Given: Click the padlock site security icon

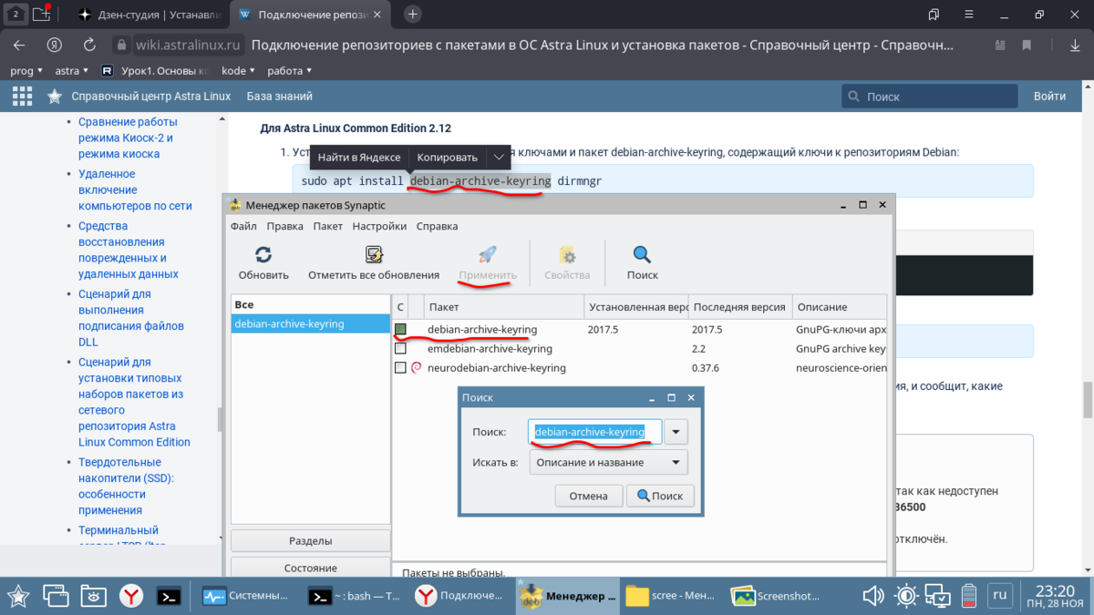Looking at the screenshot, I should tap(120, 45).
